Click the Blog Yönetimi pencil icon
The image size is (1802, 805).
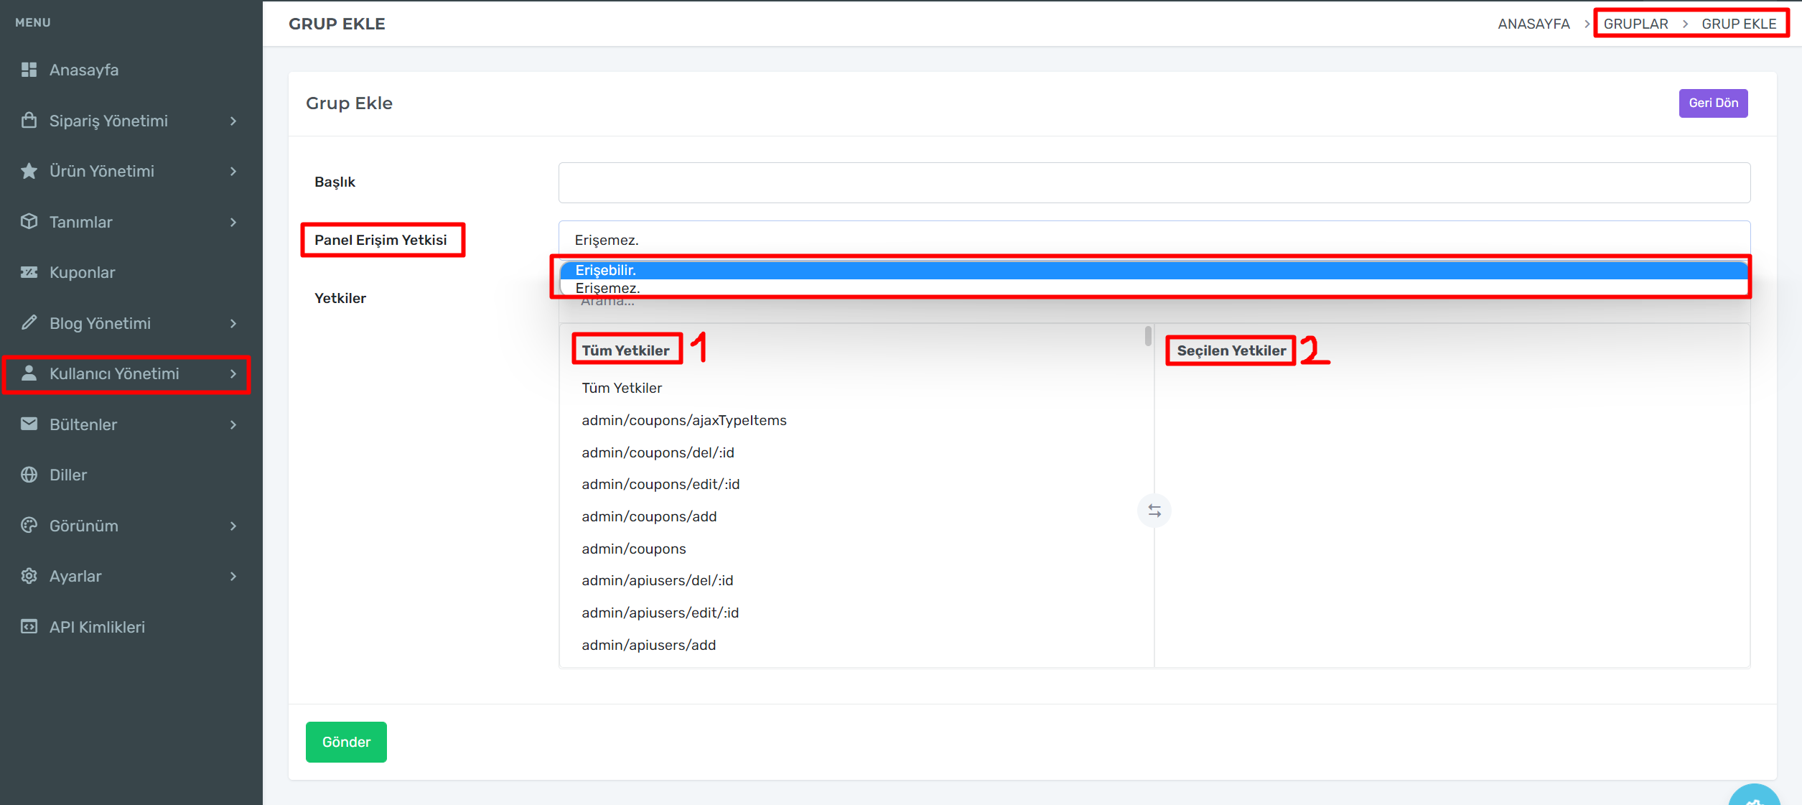pyautogui.click(x=29, y=322)
